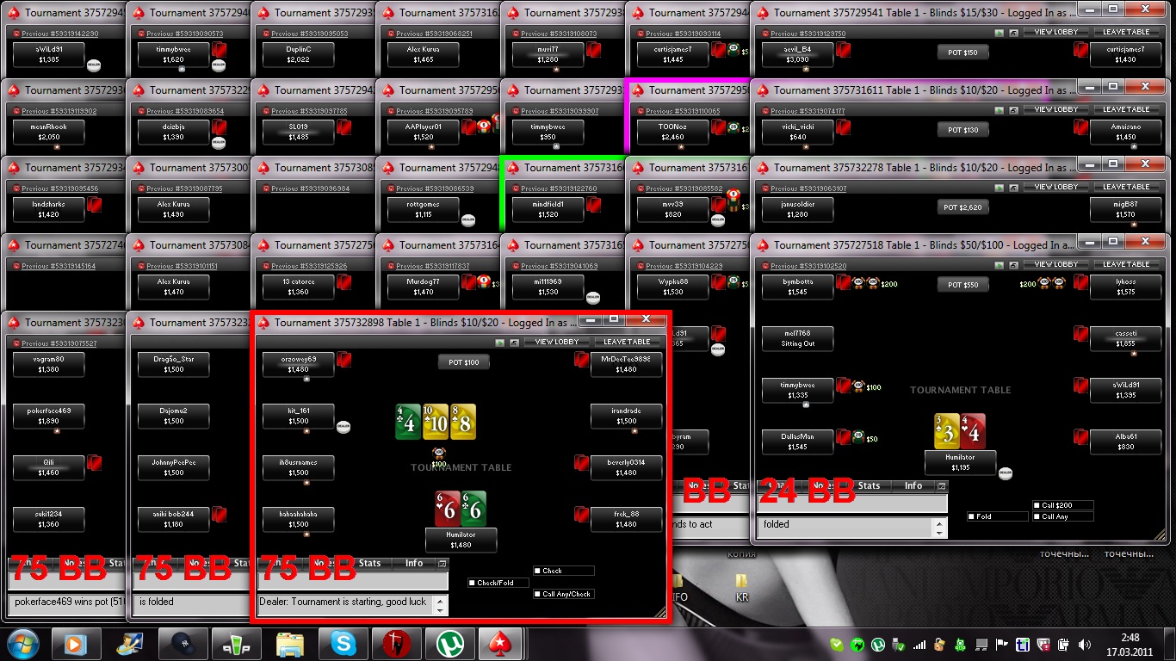The height and width of the screenshot is (661, 1176).
Task: Click the 4 of clubs community card
Action: click(408, 422)
